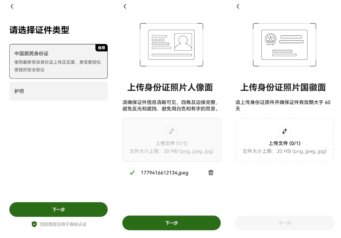Go back from the portrait side upload screen
The image size is (341, 238).
pyautogui.click(x=125, y=7)
